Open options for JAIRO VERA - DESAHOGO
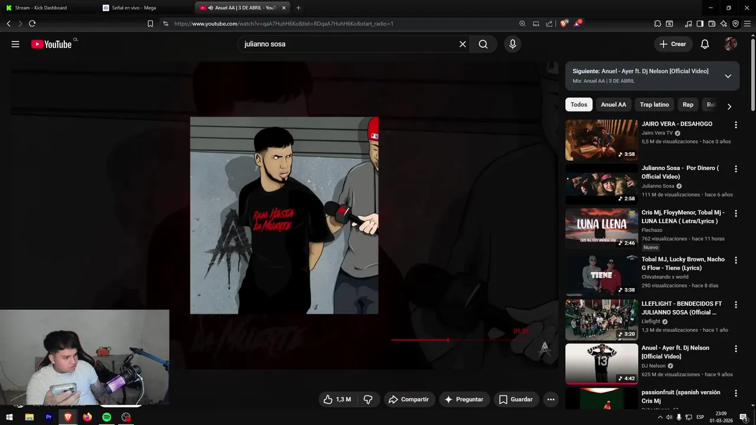Screen dimensions: 756x425 735,125
